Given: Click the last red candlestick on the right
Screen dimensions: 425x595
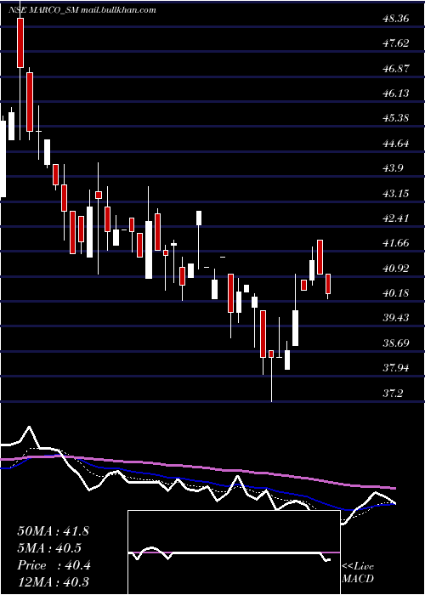Looking at the screenshot, I should 328,283.
